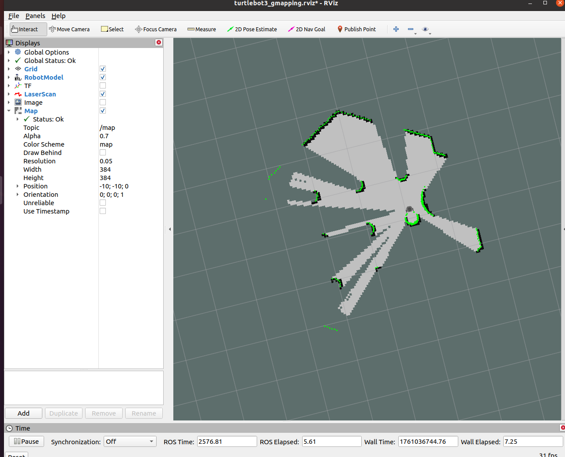Expand the Map Orientation property

tap(18, 194)
